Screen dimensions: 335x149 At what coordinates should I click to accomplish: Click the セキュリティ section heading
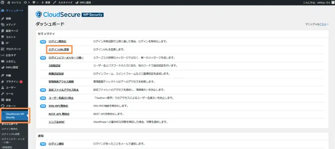click(x=46, y=34)
